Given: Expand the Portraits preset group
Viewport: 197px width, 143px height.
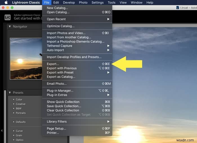Looking at the screenshot, I should click(x=14, y=113).
